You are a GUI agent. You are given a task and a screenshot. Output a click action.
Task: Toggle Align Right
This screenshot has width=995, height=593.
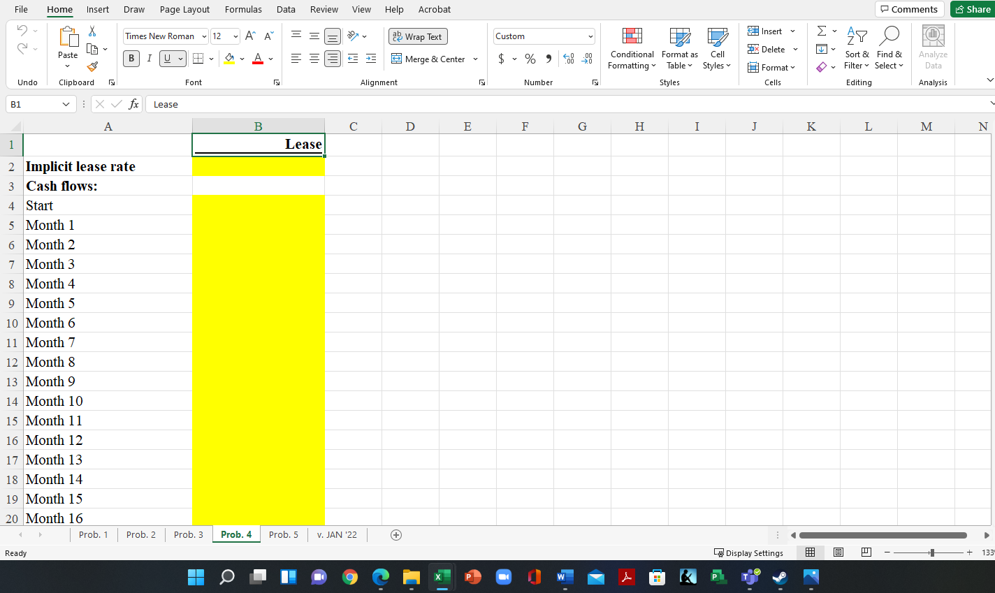click(x=333, y=59)
